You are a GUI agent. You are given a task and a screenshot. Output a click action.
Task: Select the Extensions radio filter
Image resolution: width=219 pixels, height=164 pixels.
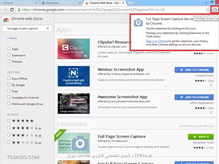9,55
